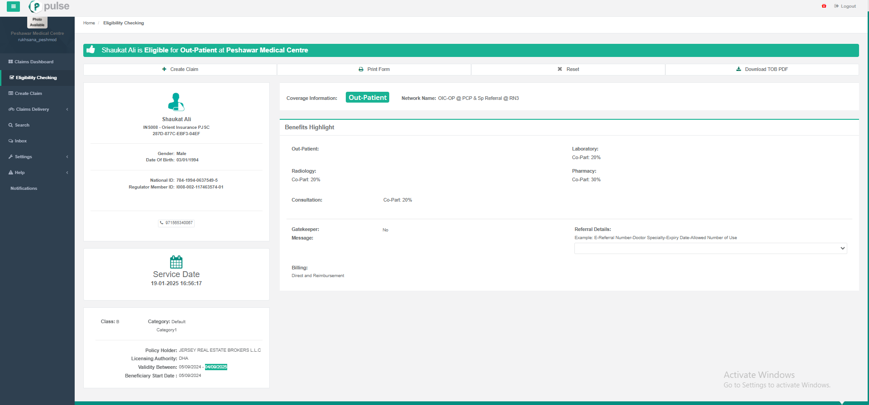The height and width of the screenshot is (405, 869).
Task: Click the hamburger menu toggle button
Action: pyautogui.click(x=13, y=6)
